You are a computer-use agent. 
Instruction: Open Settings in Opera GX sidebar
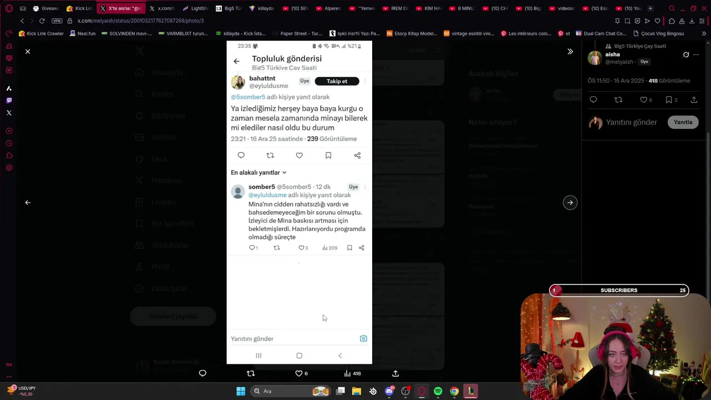pos(9,168)
